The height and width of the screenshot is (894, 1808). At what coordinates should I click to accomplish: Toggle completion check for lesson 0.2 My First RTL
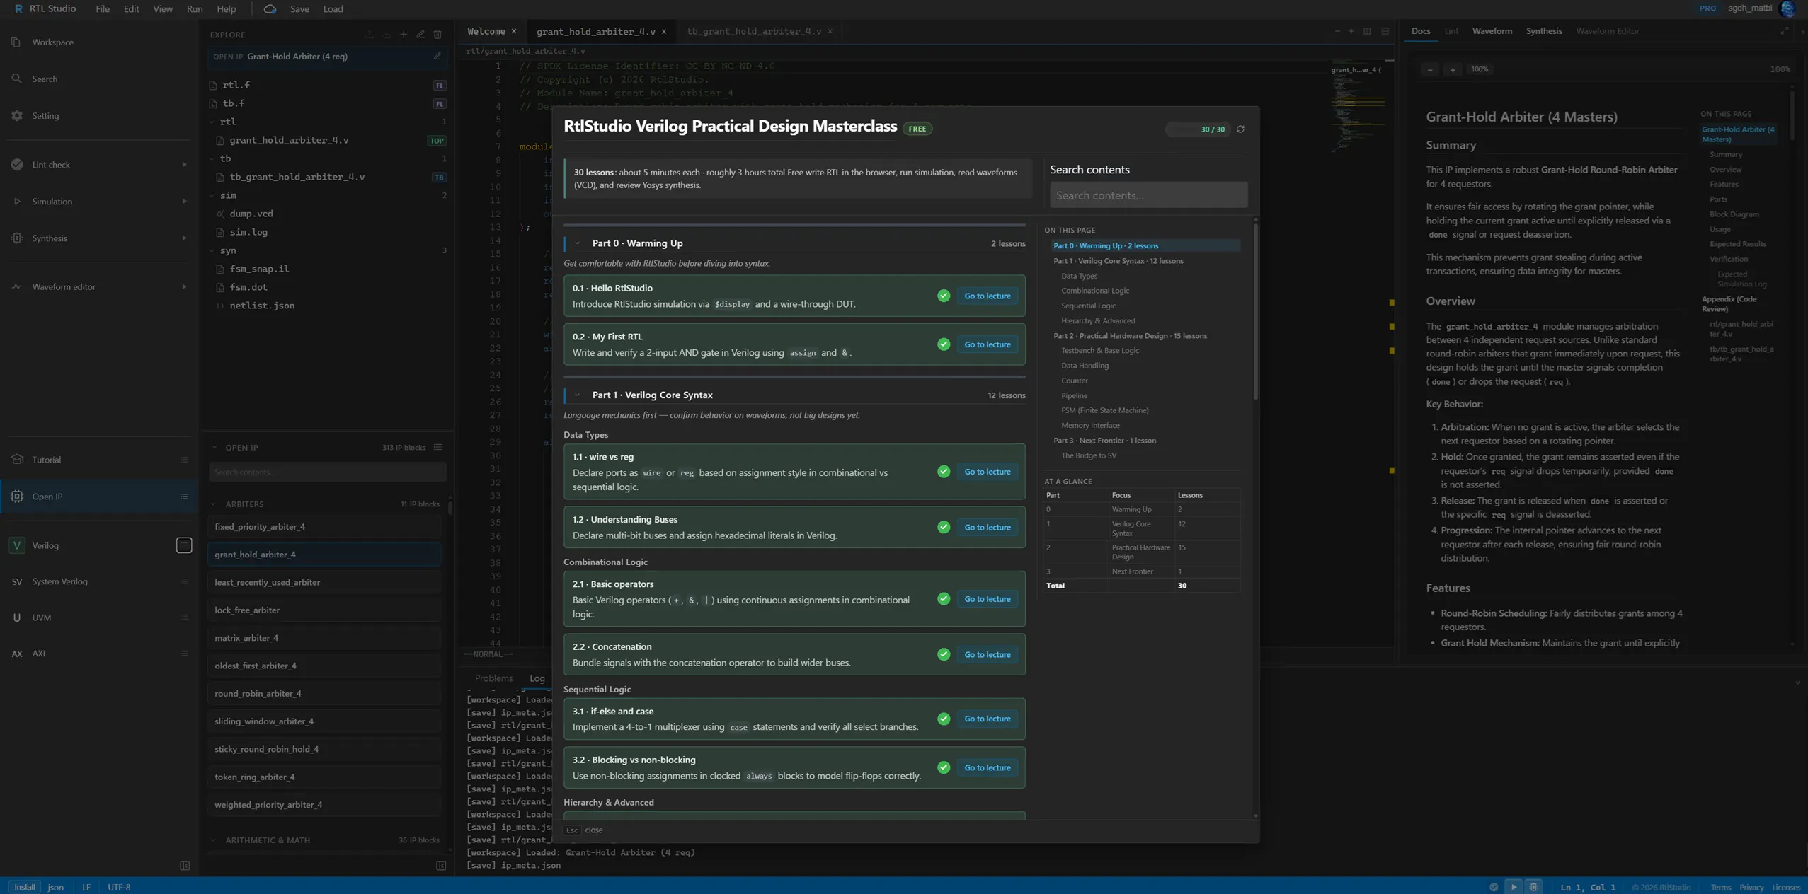pos(944,344)
